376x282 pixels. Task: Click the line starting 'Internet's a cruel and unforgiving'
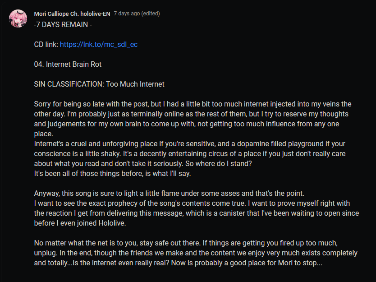click(190, 144)
